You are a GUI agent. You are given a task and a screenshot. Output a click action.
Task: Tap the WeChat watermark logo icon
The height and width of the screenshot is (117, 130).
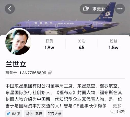[113, 111]
